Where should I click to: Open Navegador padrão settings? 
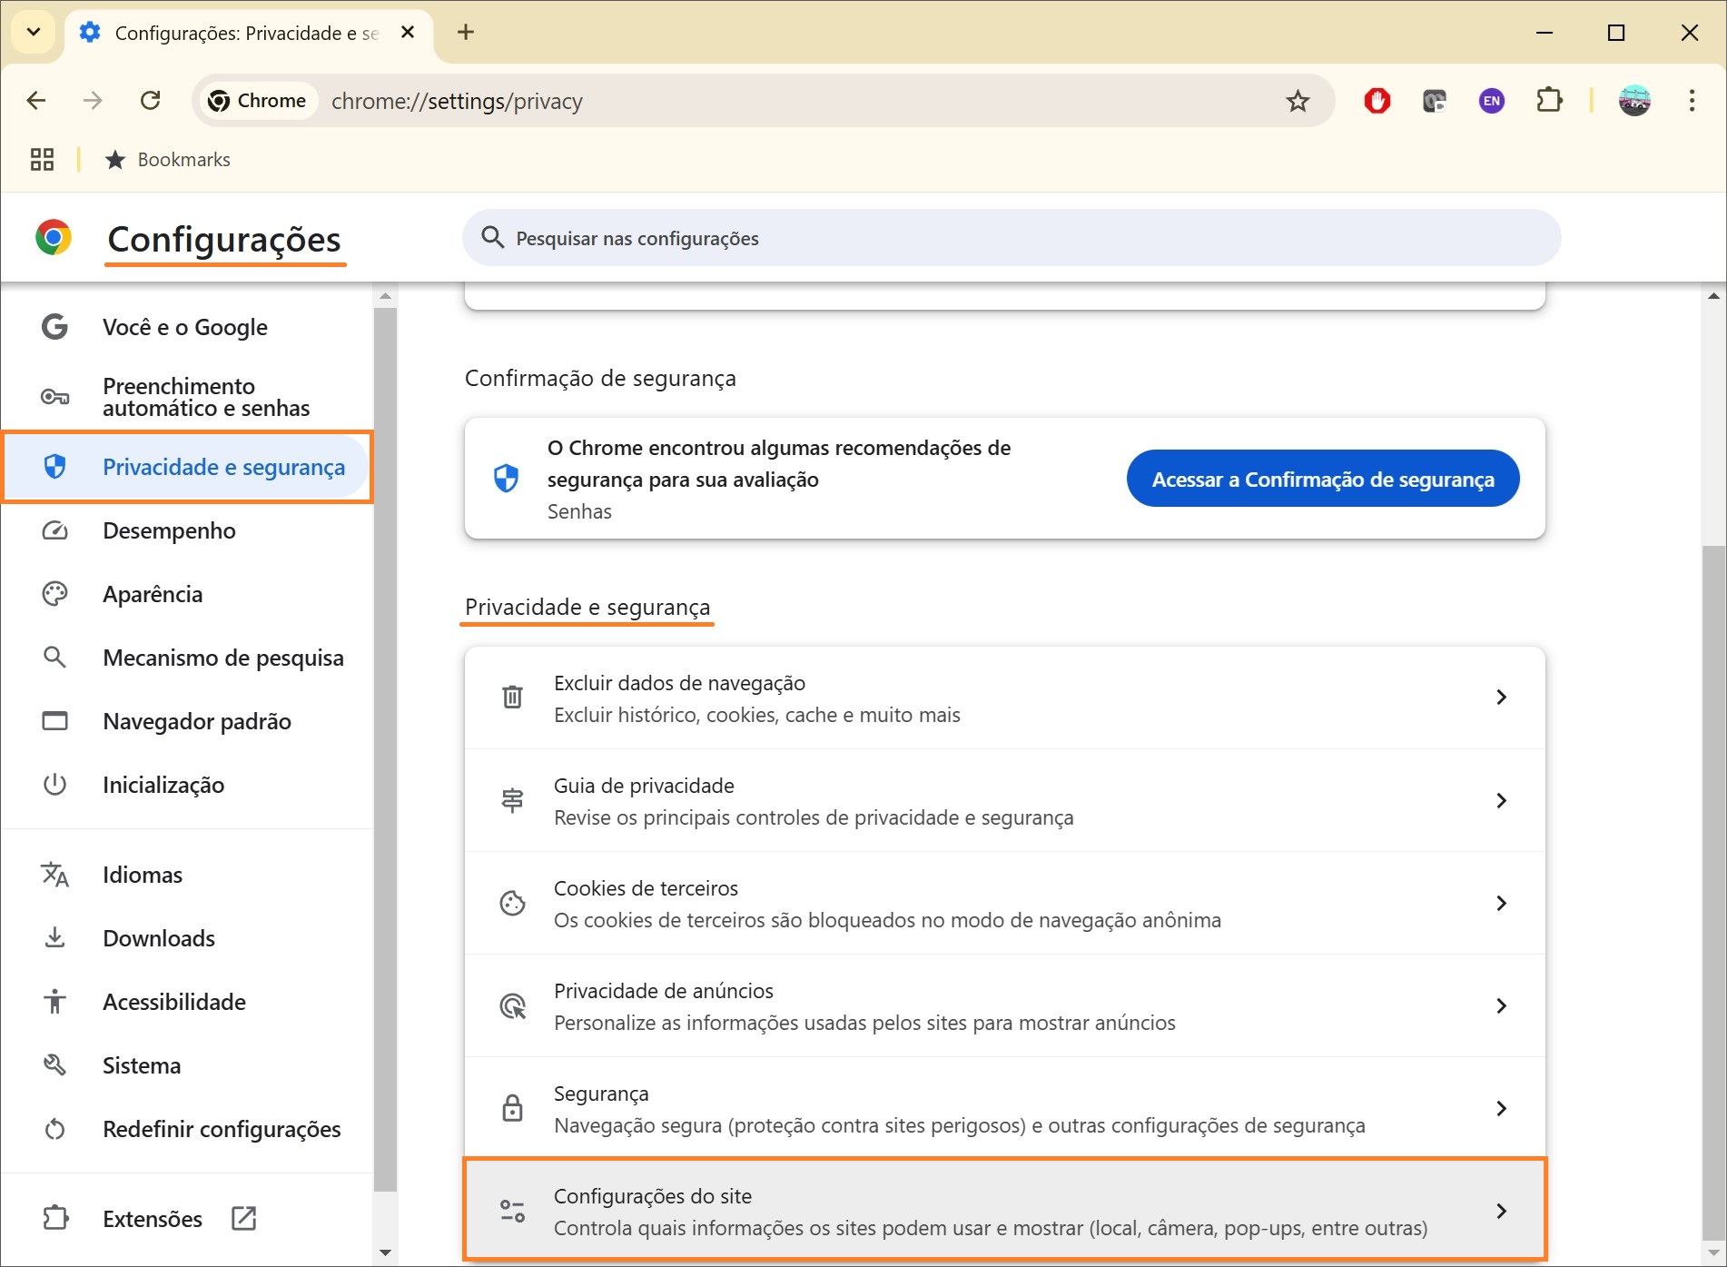(186, 721)
